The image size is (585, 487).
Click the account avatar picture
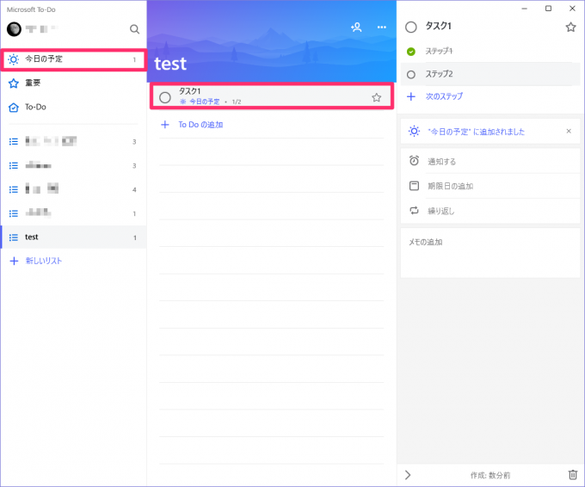click(x=14, y=29)
